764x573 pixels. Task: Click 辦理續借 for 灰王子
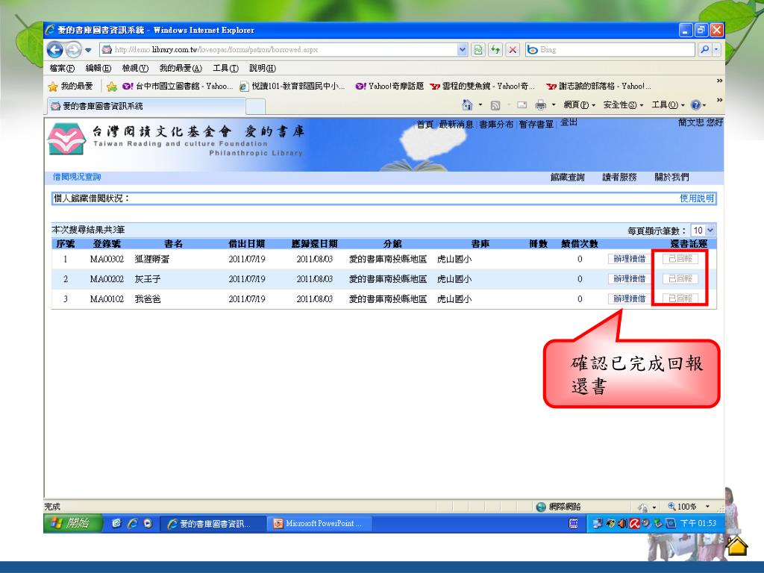629,279
